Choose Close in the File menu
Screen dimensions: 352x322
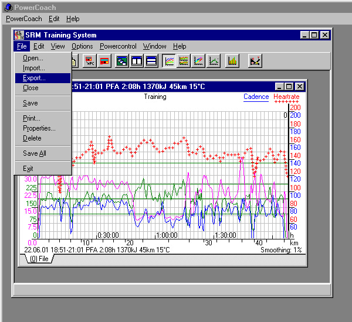pos(43,88)
